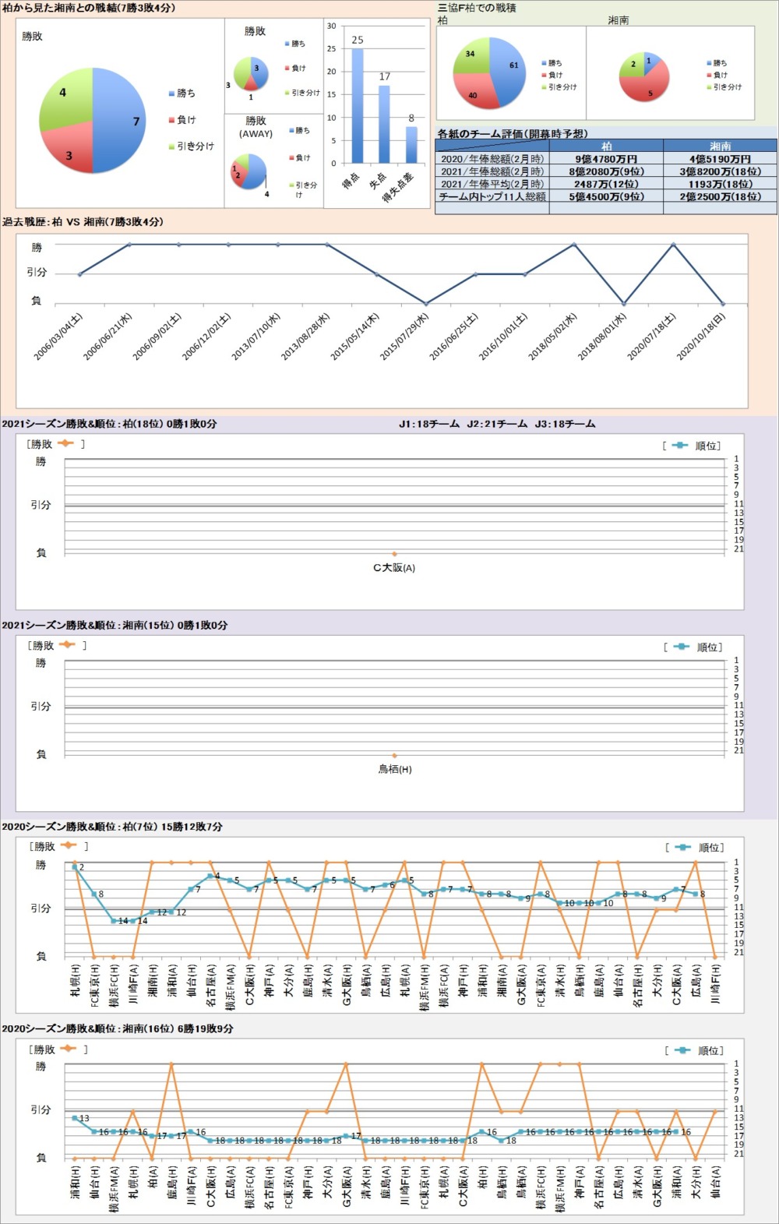Click the teal 順位 legend marker in 柏 2020 chart
Screen dimensions: 779x1224
pyautogui.click(x=682, y=848)
